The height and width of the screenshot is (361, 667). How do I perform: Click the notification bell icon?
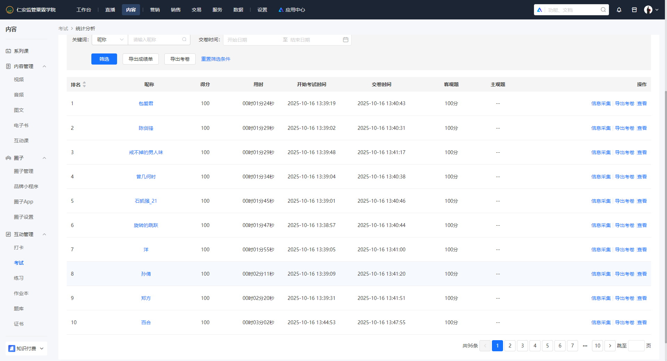619,10
